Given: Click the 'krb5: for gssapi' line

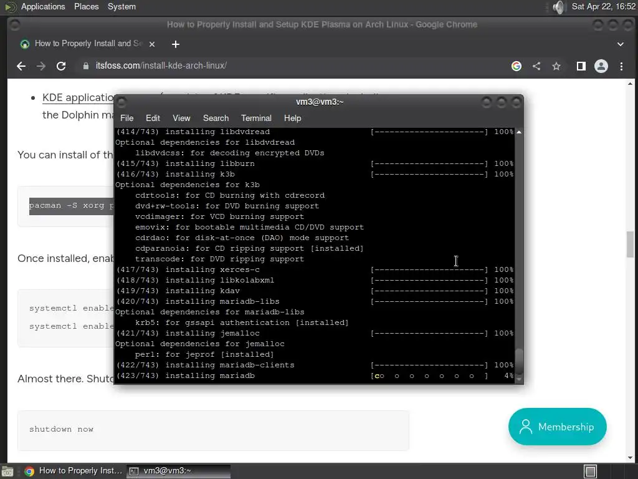Looking at the screenshot, I should coord(242,322).
